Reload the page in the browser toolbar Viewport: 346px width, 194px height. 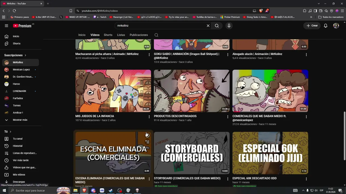point(14,11)
